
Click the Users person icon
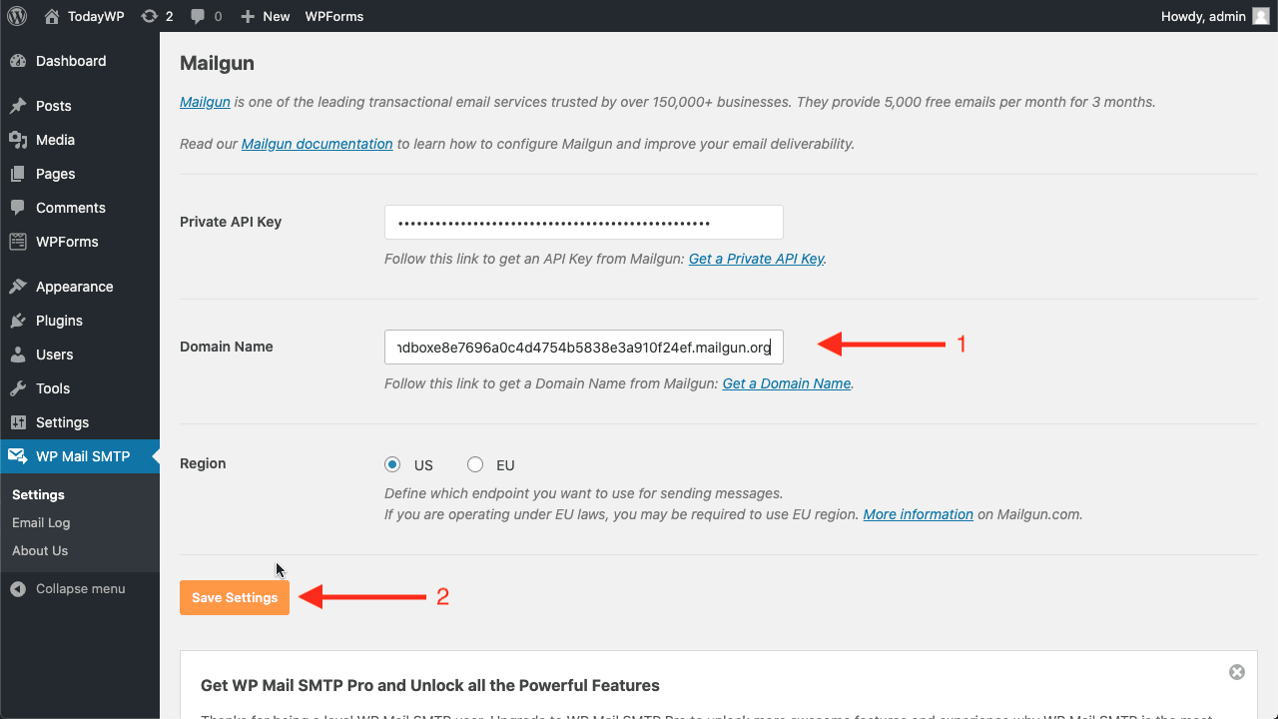pyautogui.click(x=18, y=355)
